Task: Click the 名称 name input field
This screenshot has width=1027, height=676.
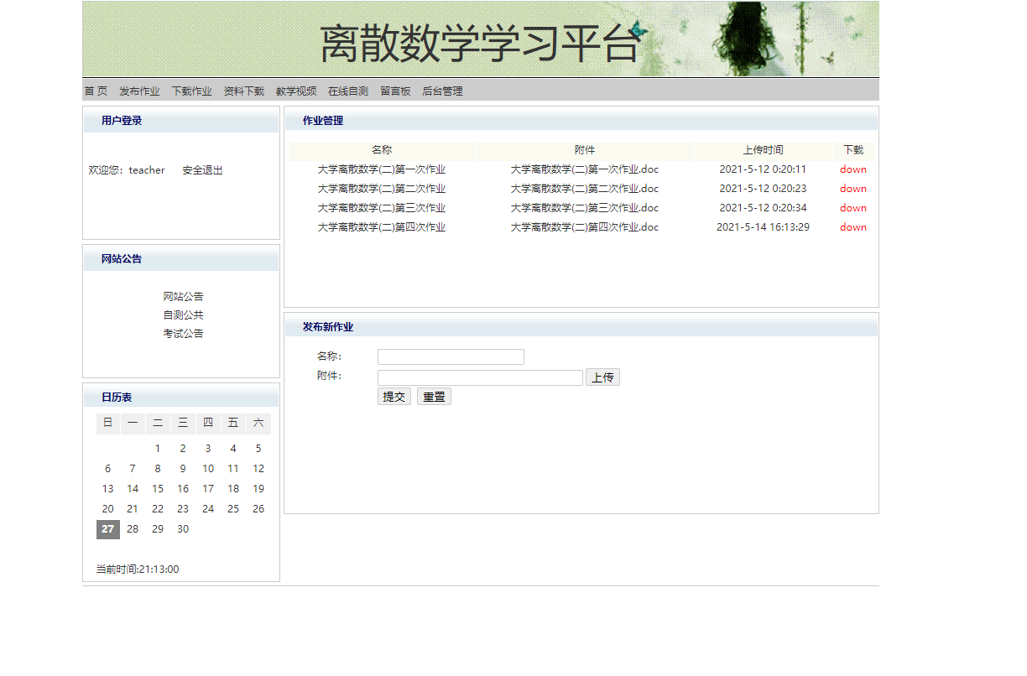Action: point(451,356)
